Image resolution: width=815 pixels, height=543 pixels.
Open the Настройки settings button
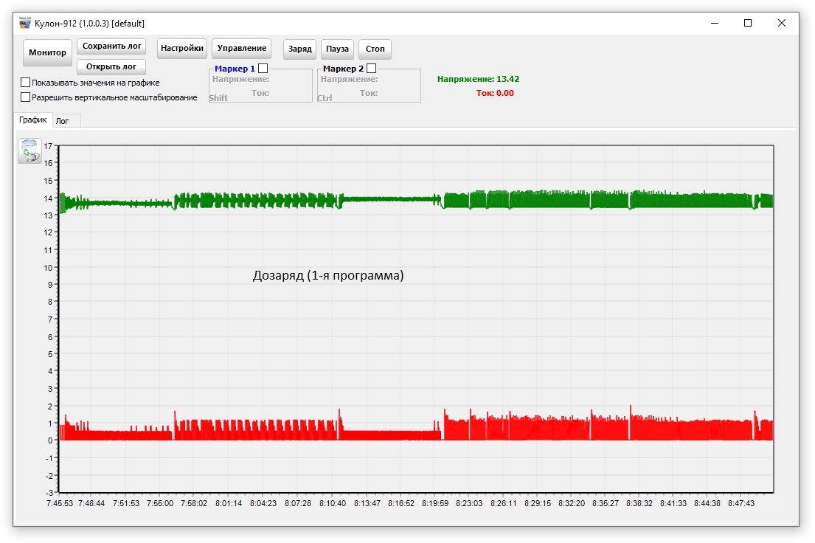click(182, 49)
